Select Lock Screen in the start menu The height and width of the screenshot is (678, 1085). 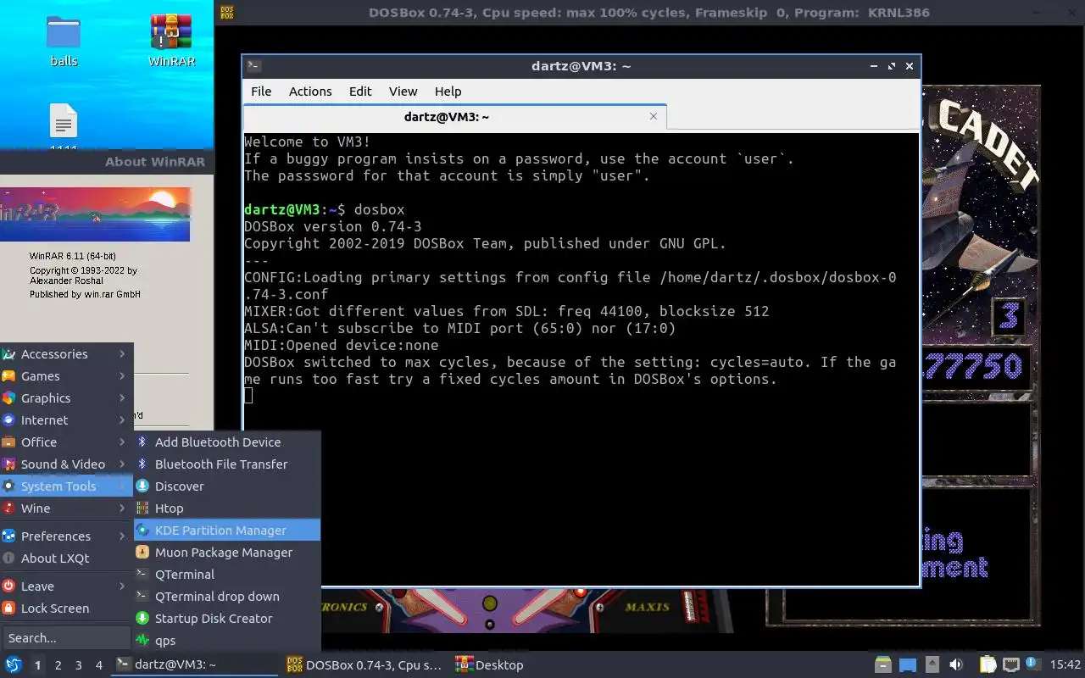(x=65, y=609)
